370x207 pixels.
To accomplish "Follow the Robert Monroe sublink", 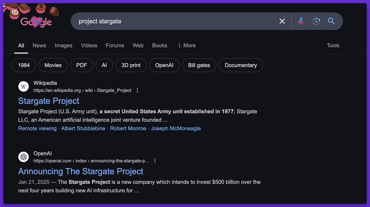I will point(128,128).
